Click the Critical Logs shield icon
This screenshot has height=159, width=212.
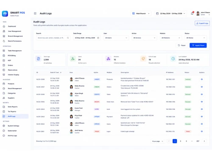tap(143, 59)
